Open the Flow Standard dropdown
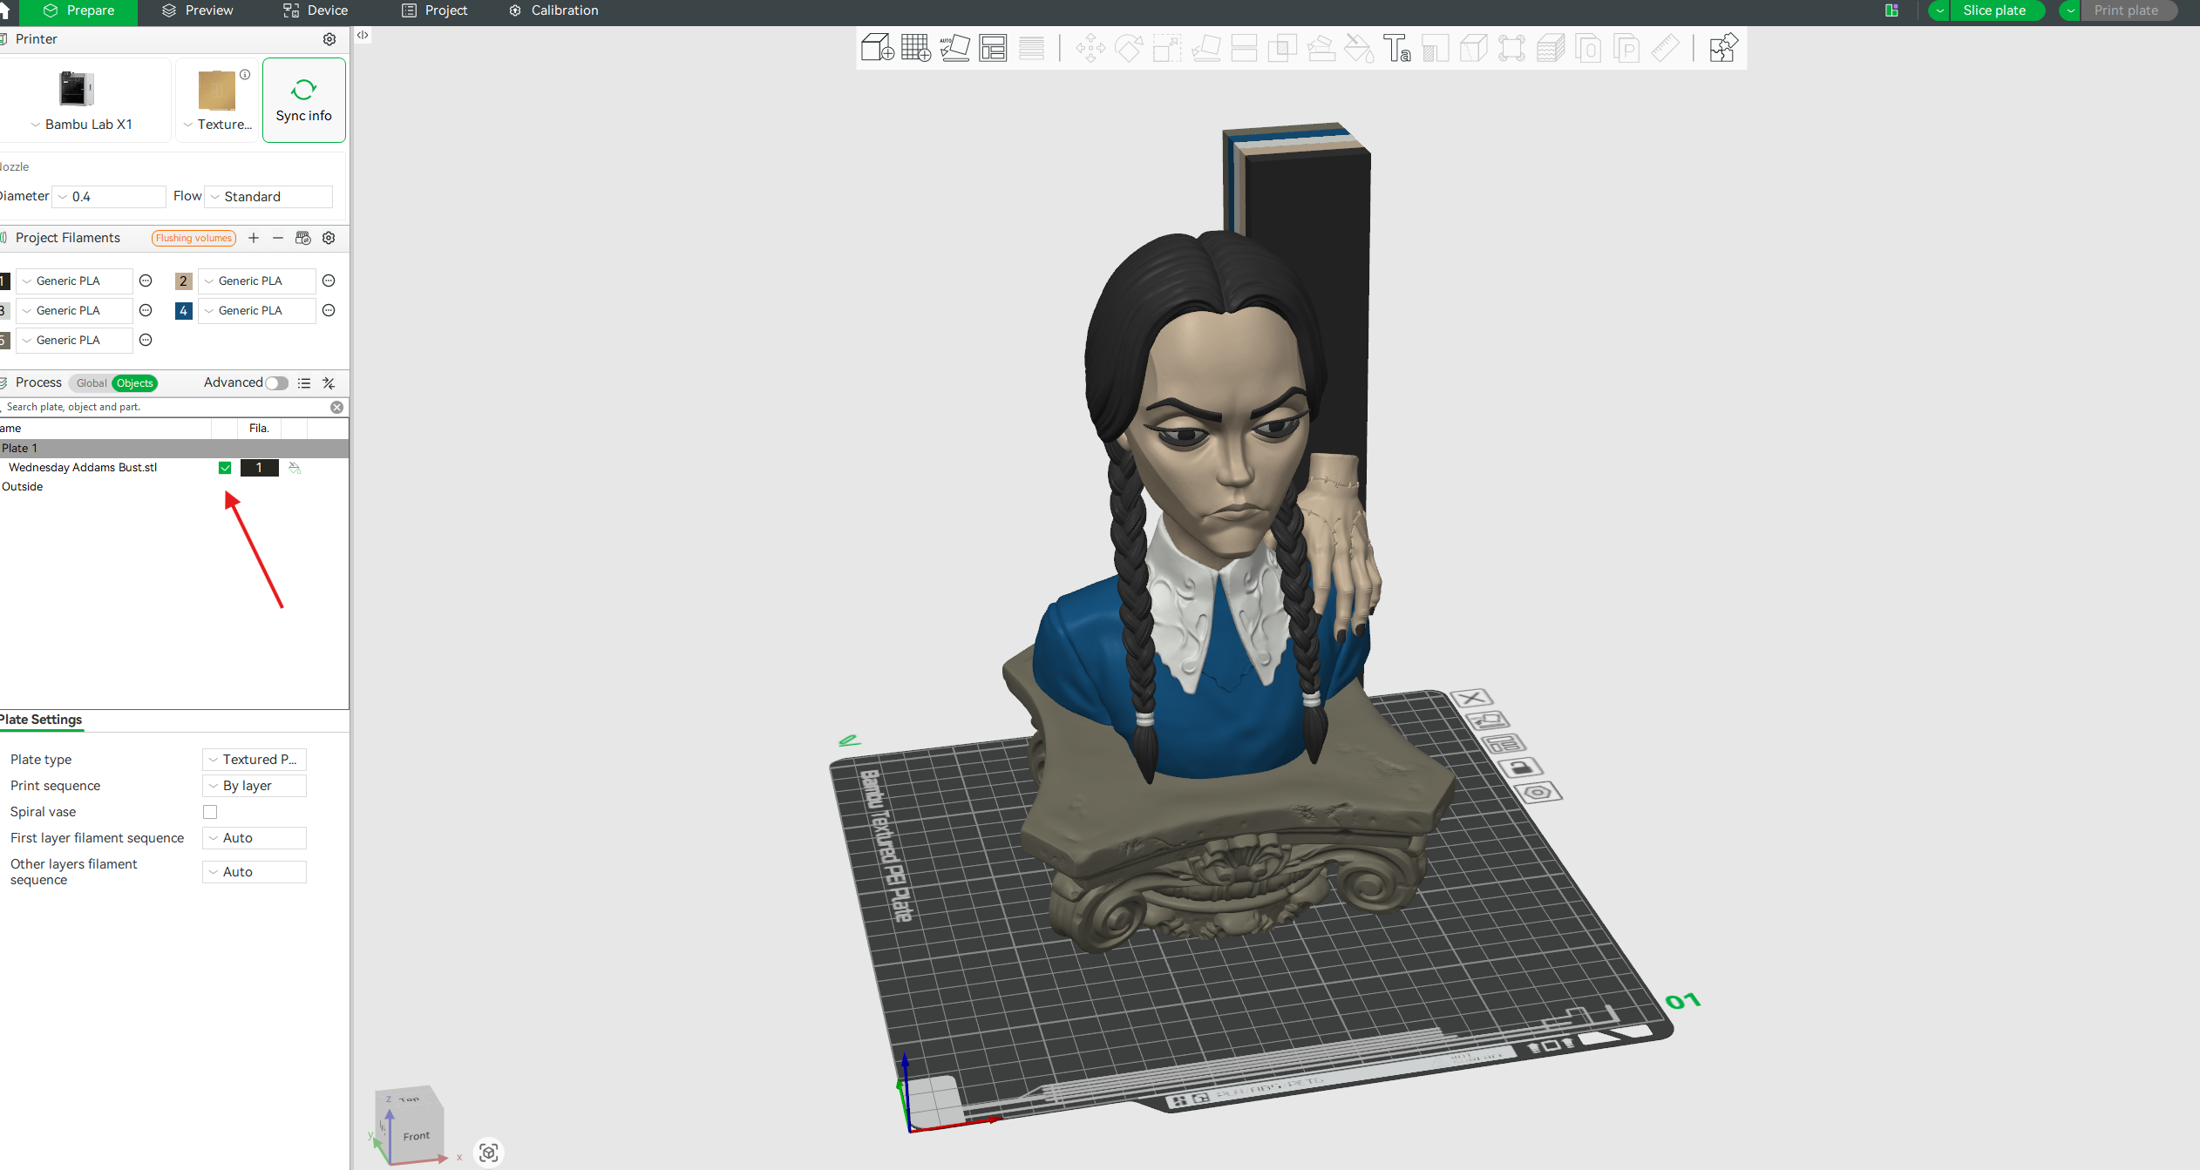 click(x=268, y=197)
